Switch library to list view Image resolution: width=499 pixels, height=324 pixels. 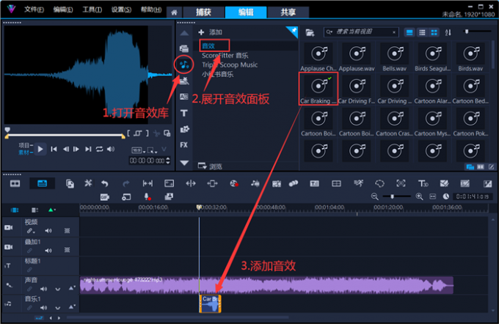(422, 32)
